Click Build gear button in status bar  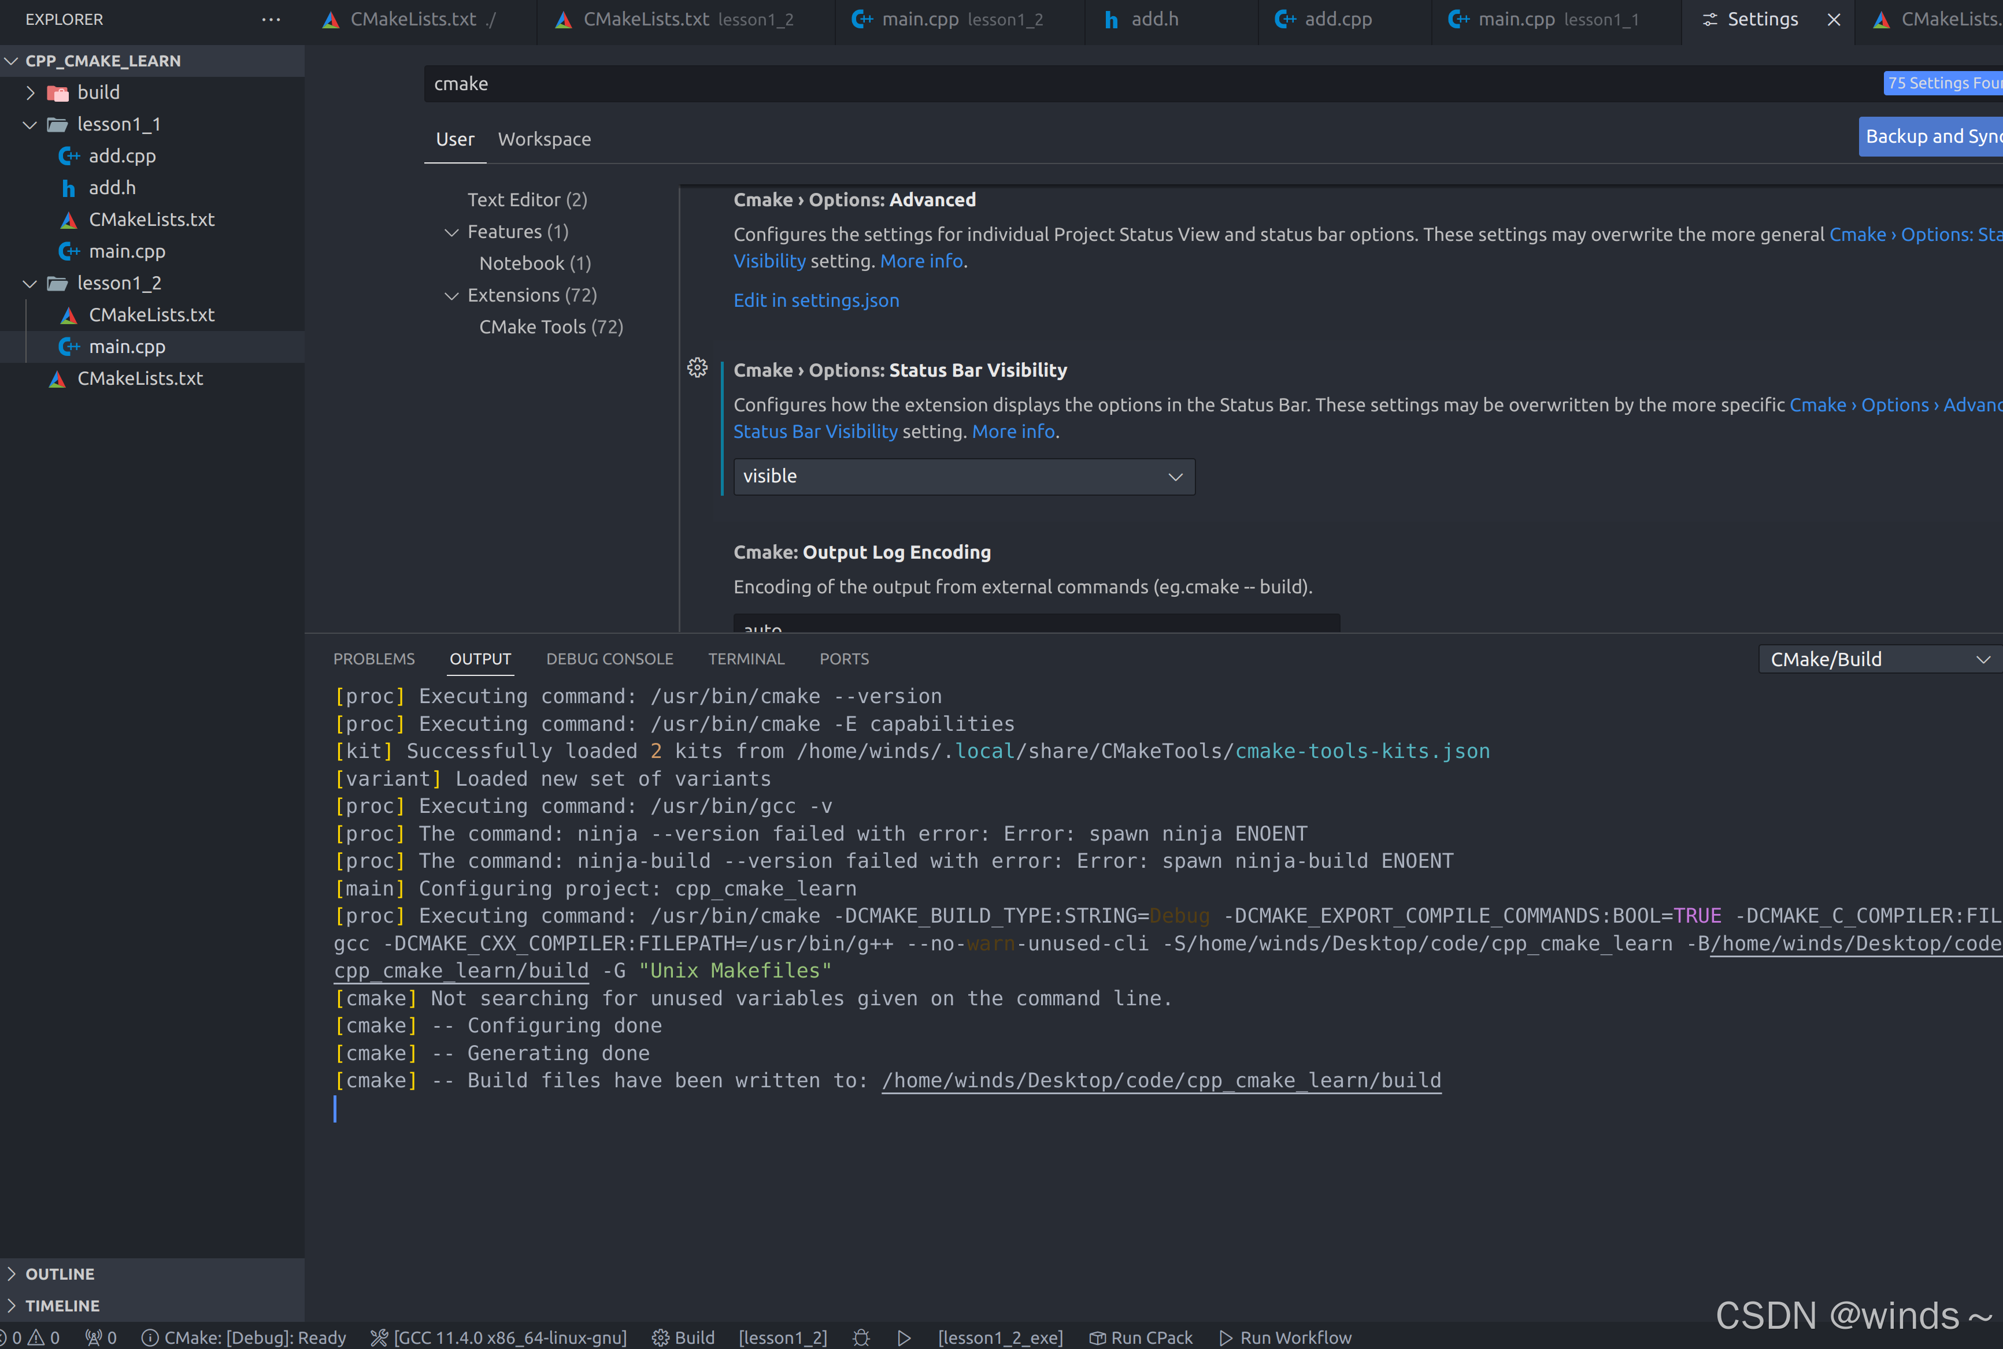tap(683, 1337)
